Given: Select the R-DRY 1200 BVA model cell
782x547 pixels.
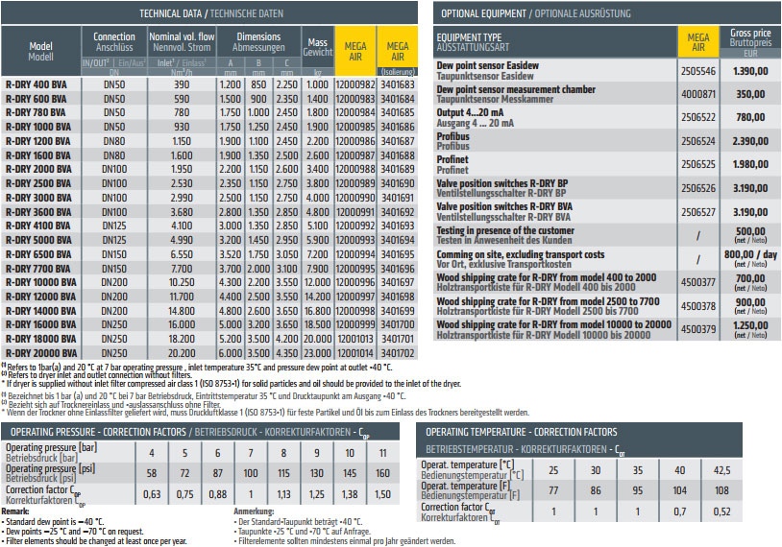Looking at the screenshot, I should [x=37, y=141].
